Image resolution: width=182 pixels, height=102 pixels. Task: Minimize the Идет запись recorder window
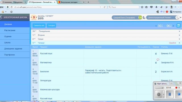[x=171, y=83]
